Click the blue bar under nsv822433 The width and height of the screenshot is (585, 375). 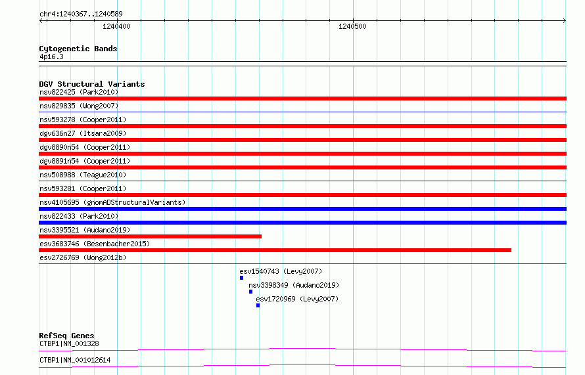pyautogui.click(x=302, y=223)
